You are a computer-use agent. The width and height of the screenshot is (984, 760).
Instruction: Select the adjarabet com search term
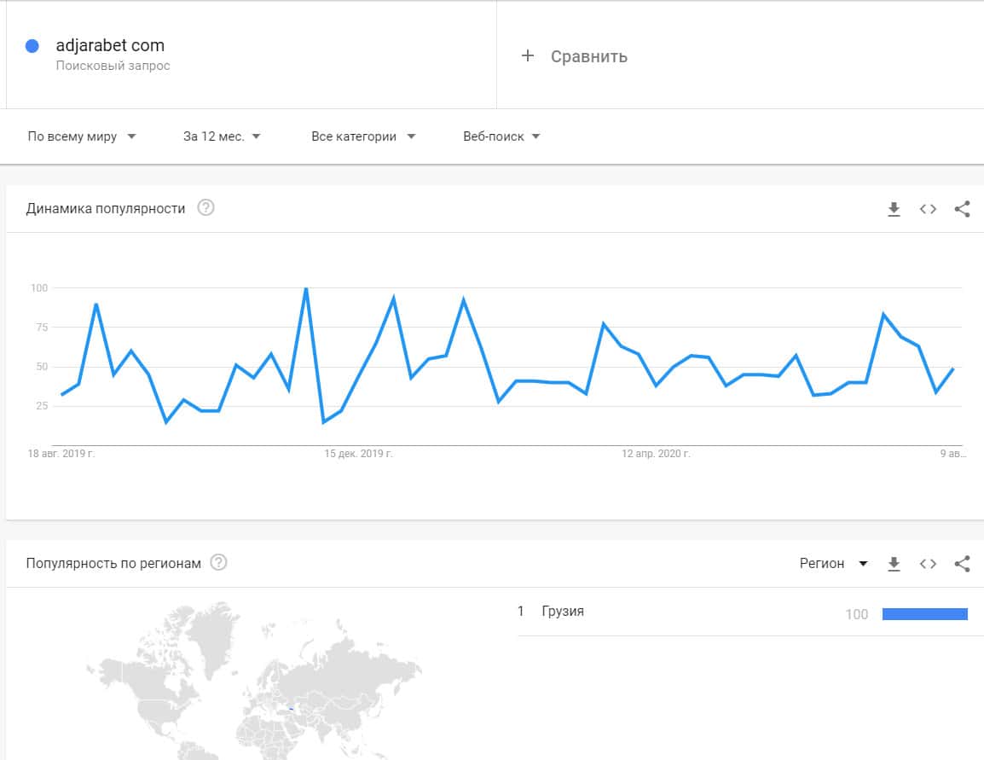tap(110, 46)
